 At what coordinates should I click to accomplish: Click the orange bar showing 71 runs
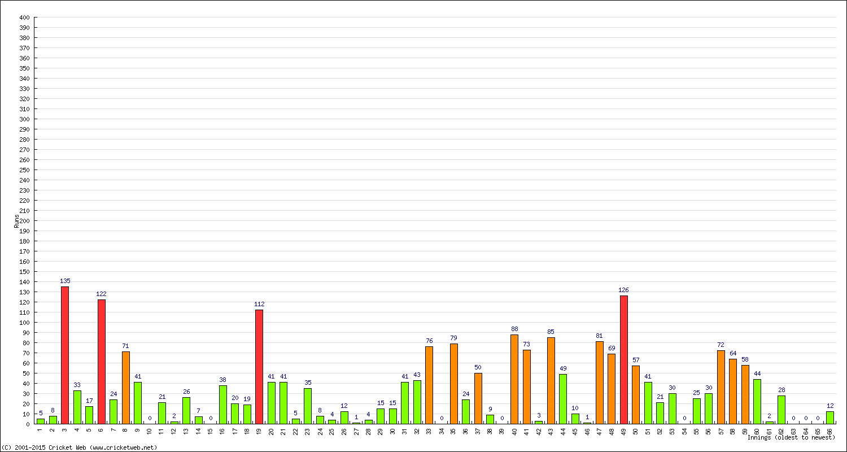click(x=125, y=388)
